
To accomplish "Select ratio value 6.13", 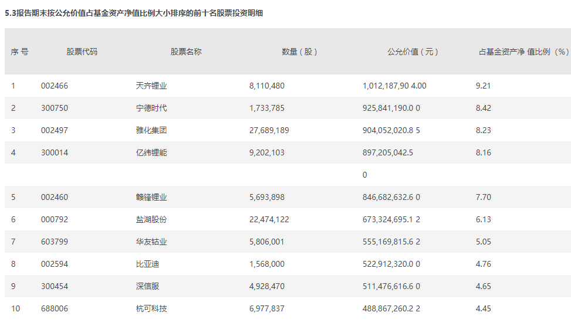I will [483, 219].
